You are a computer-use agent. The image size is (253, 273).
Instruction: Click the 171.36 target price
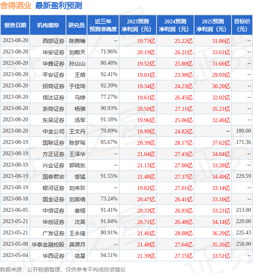pos(243,142)
